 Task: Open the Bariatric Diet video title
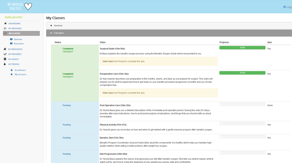point(111,138)
